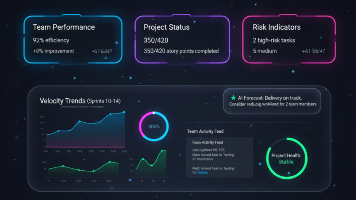Open the green Project Health Stable ring
356x200 pixels.
pyautogui.click(x=286, y=158)
